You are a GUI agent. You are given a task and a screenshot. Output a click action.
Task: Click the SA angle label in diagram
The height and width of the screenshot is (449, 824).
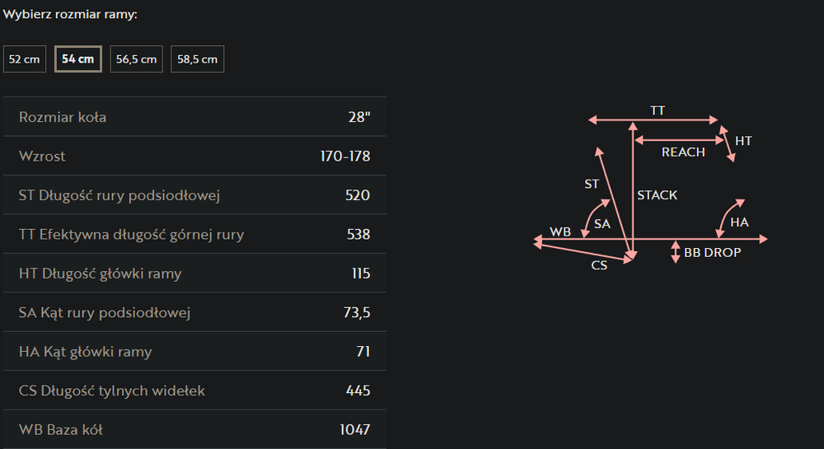point(602,223)
